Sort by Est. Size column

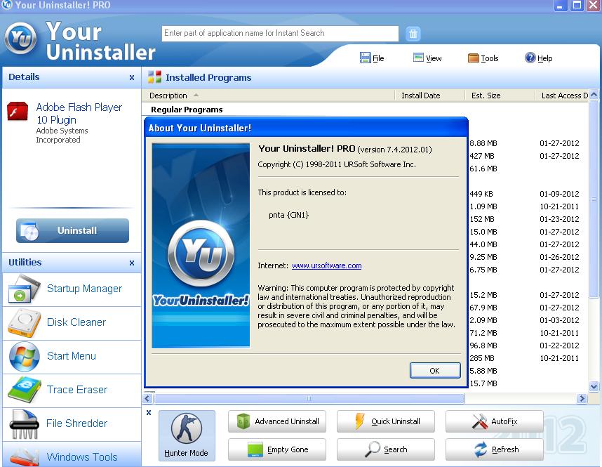pos(500,96)
